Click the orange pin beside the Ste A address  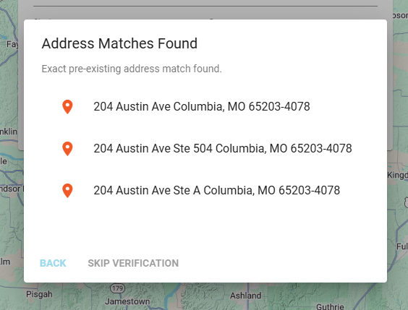pyautogui.click(x=67, y=191)
